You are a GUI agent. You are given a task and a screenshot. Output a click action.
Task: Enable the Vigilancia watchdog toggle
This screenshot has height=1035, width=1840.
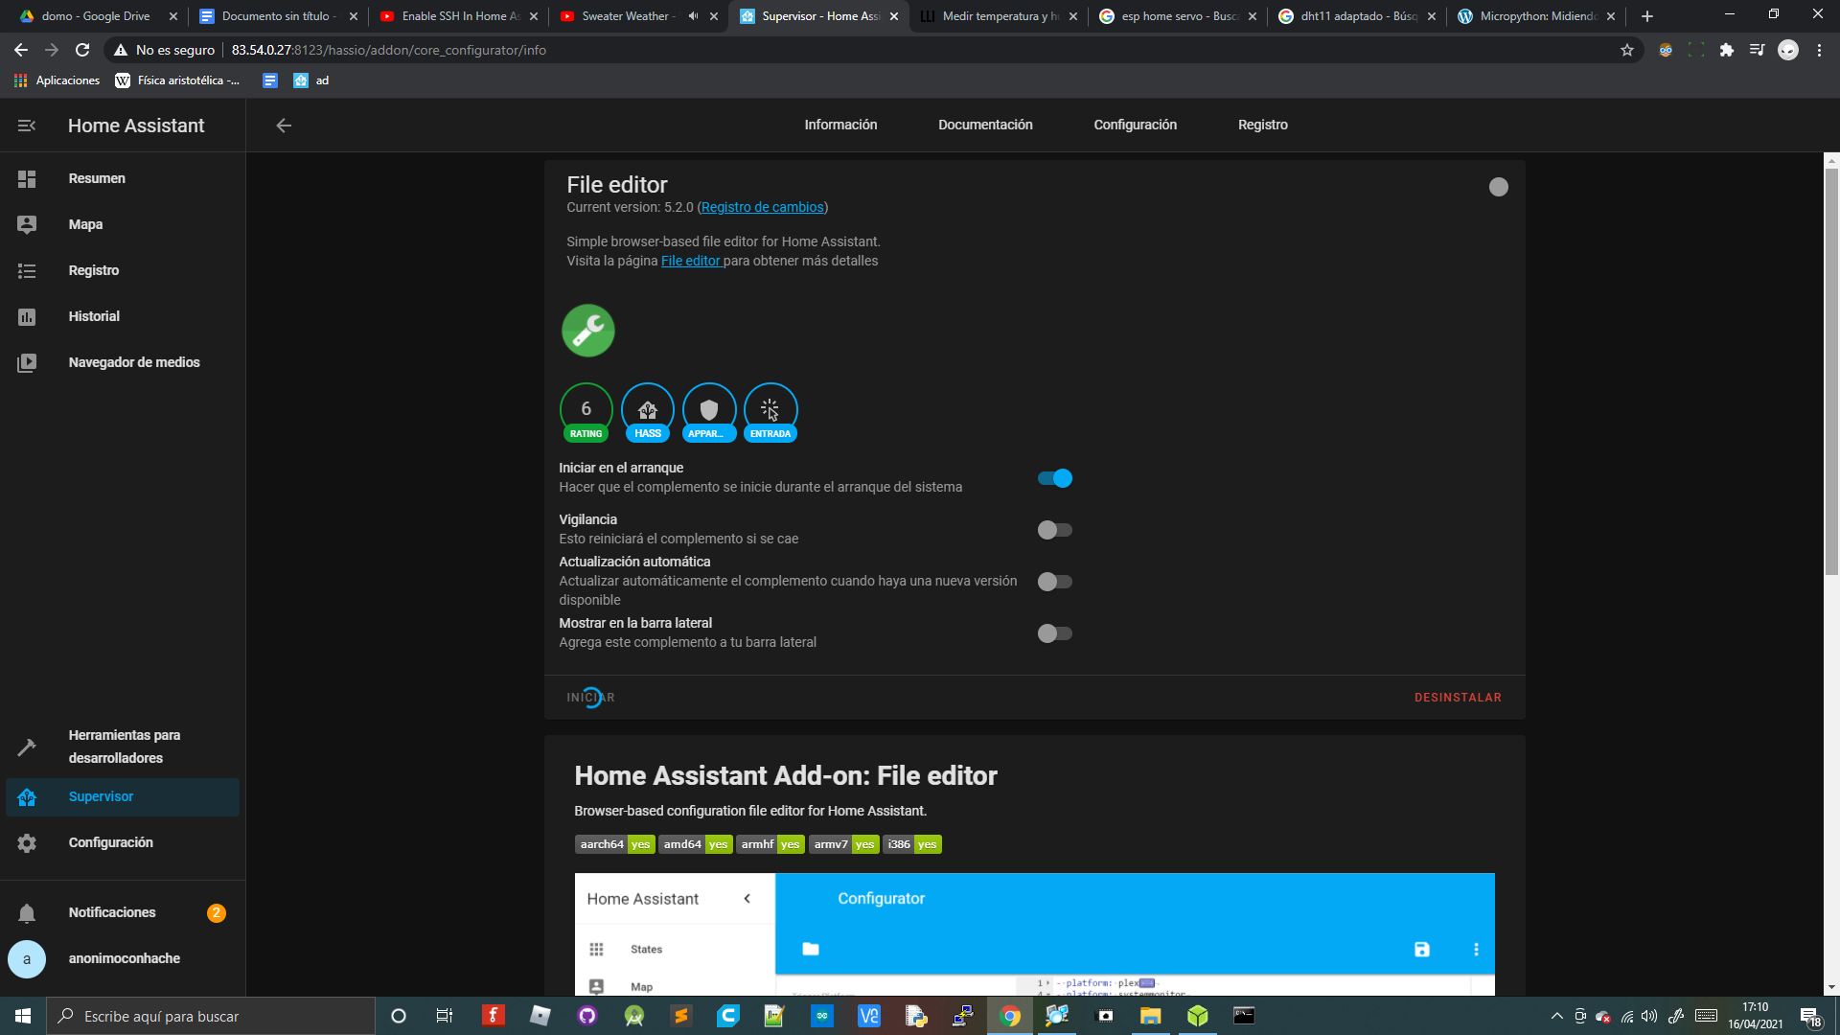[1054, 530]
